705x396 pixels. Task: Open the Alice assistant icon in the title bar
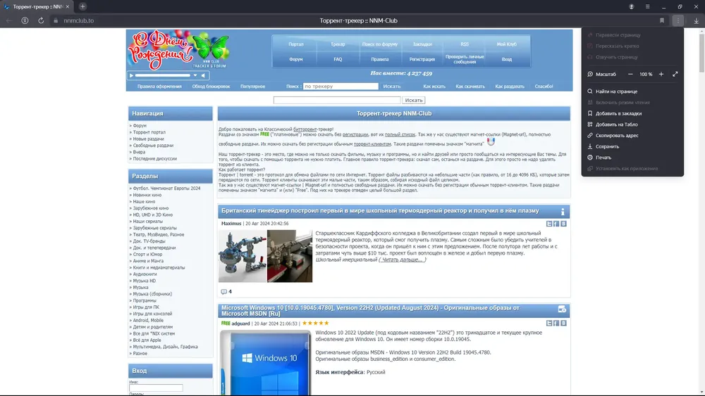(x=631, y=7)
